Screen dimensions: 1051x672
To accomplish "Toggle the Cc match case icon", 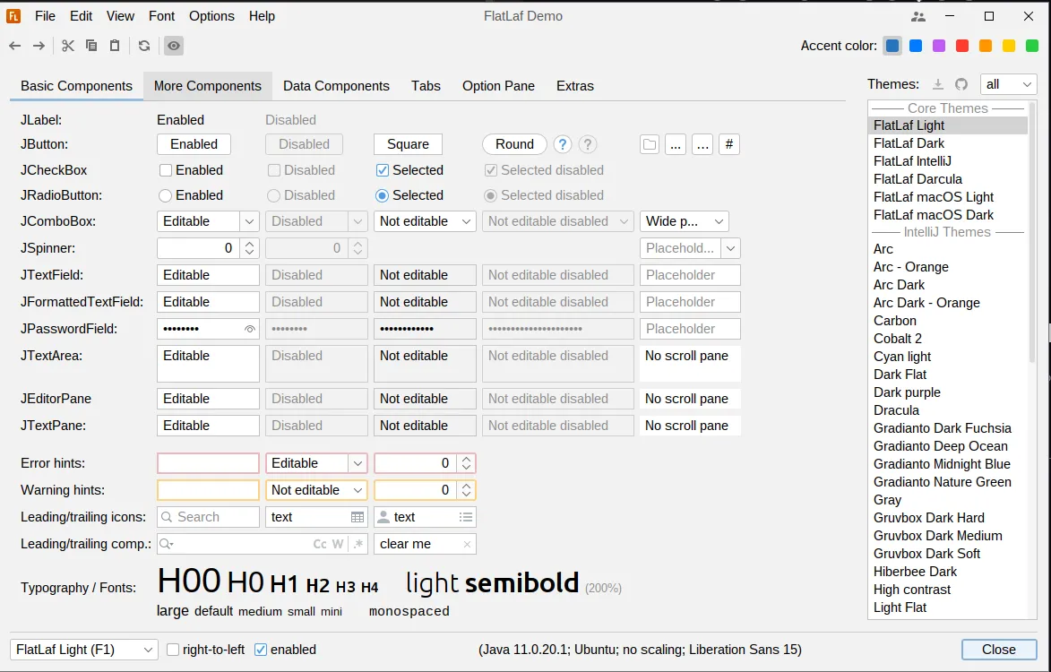I will (320, 544).
